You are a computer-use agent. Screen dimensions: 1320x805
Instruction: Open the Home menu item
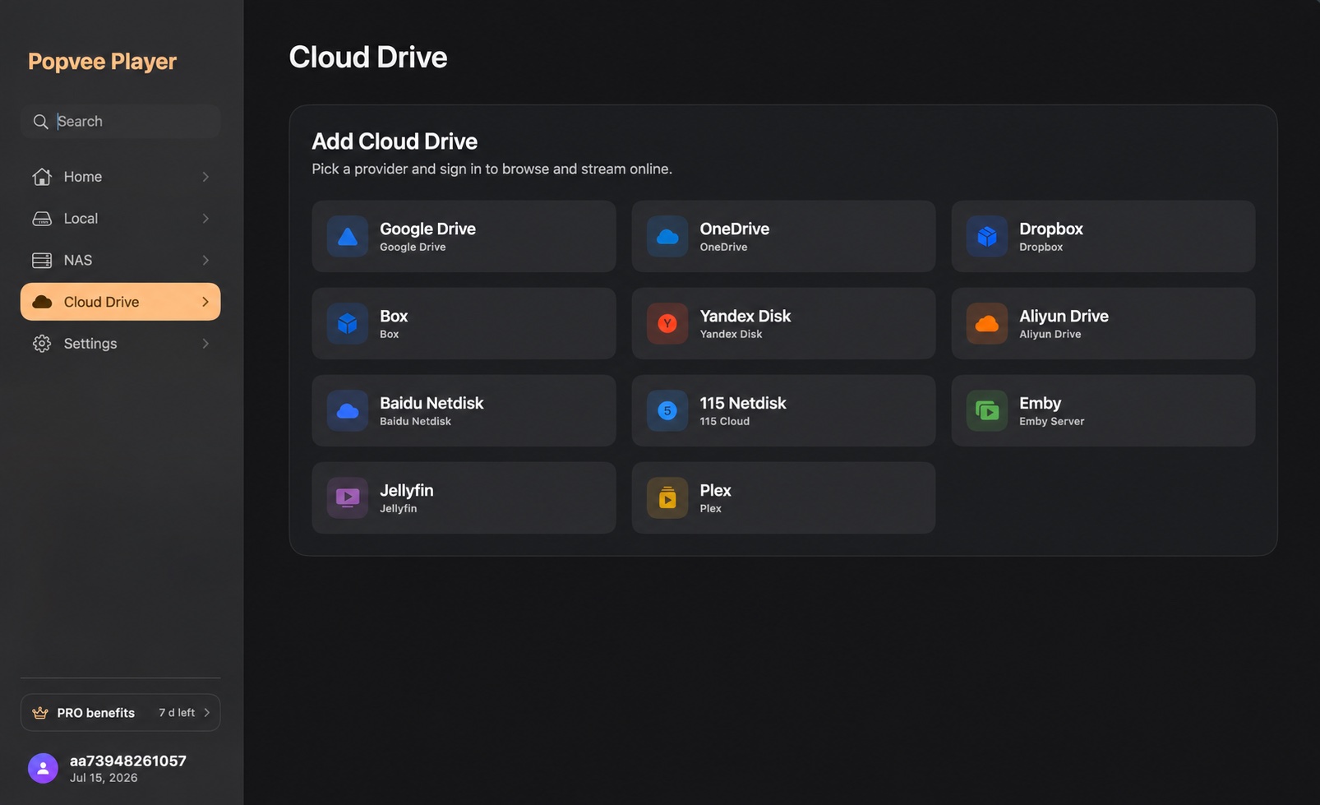121,177
